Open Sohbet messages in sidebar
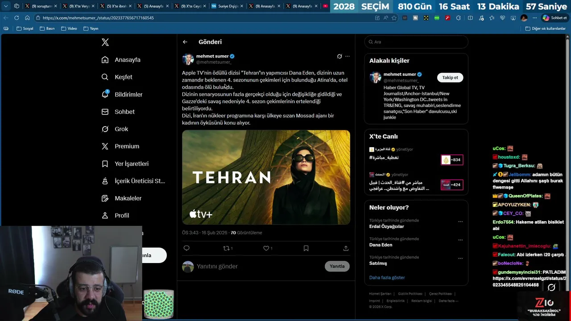Image resolution: width=571 pixels, height=321 pixels. (x=118, y=112)
